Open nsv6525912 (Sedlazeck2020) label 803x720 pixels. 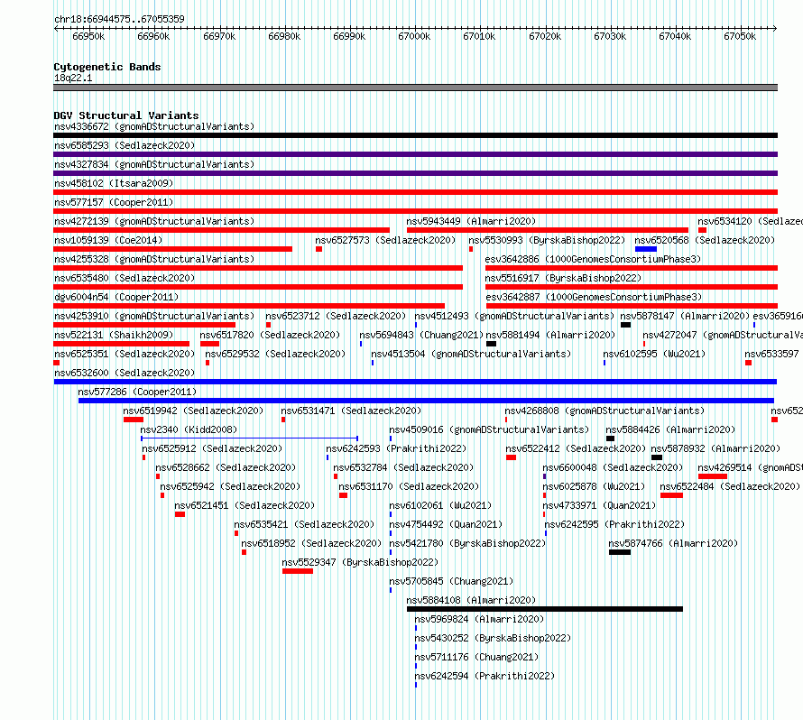[x=212, y=448]
